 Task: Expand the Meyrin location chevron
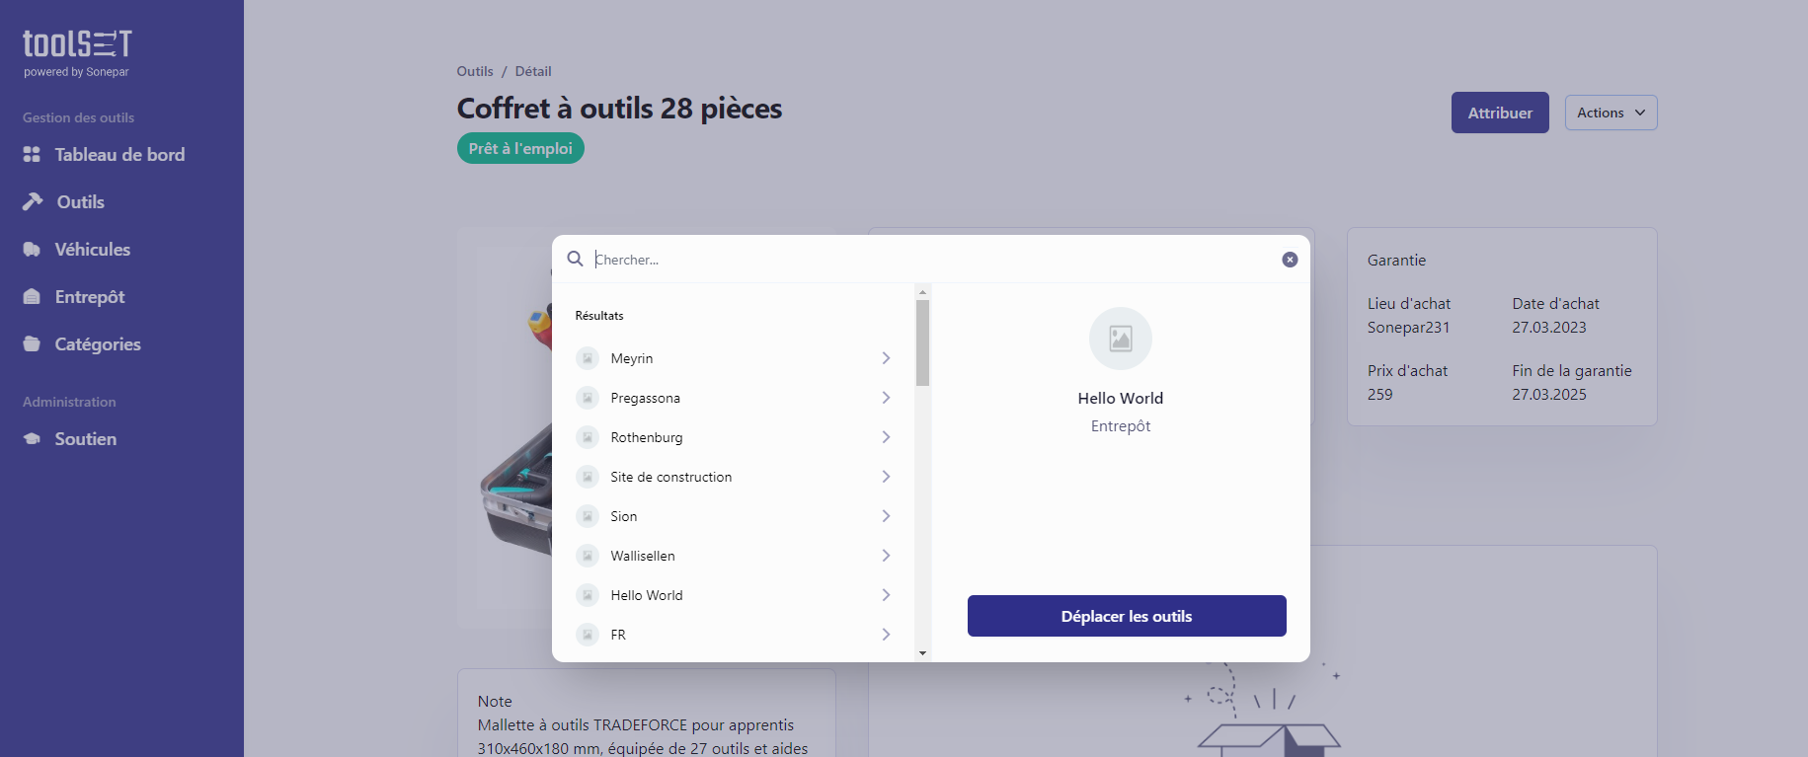point(886,358)
